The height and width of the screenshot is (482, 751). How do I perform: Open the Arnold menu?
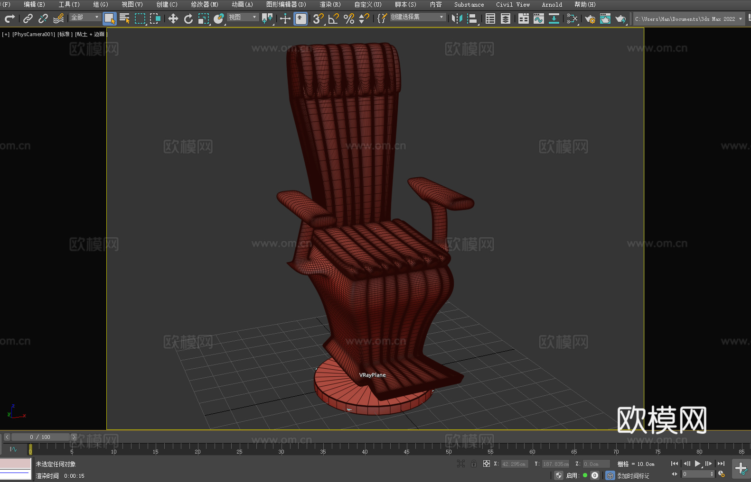point(552,4)
